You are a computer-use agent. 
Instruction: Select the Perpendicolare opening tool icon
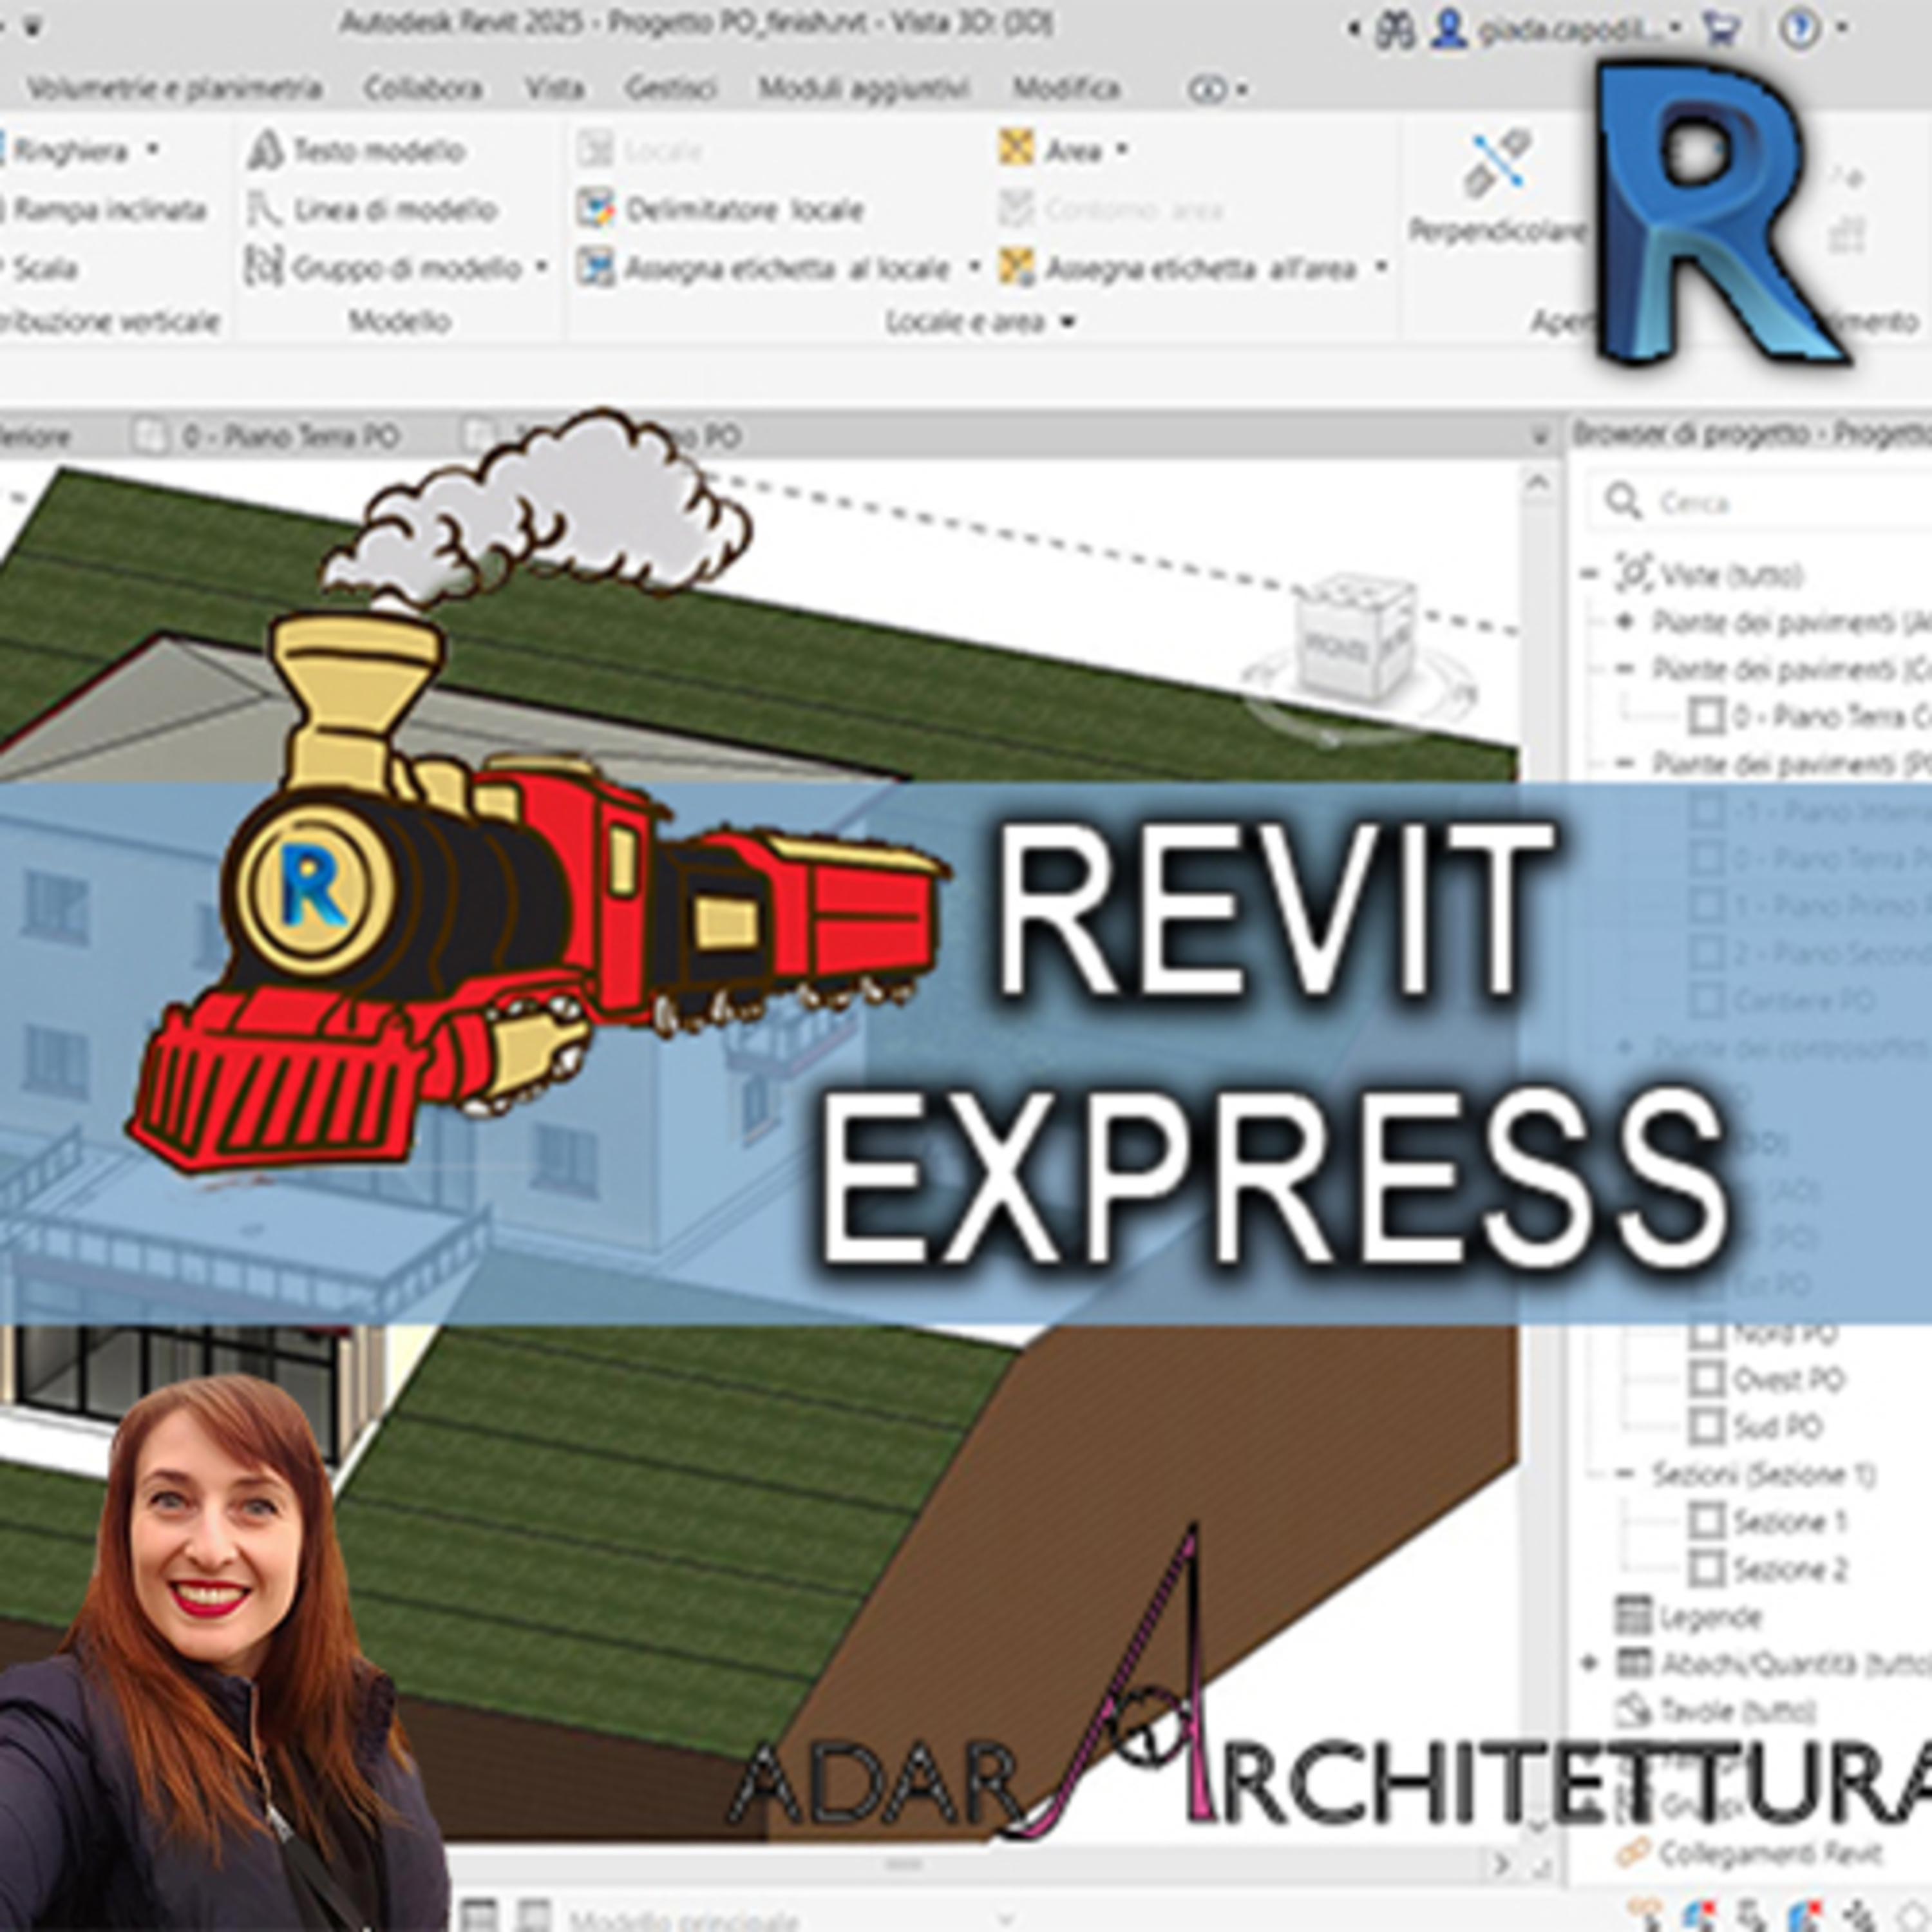pos(1497,164)
